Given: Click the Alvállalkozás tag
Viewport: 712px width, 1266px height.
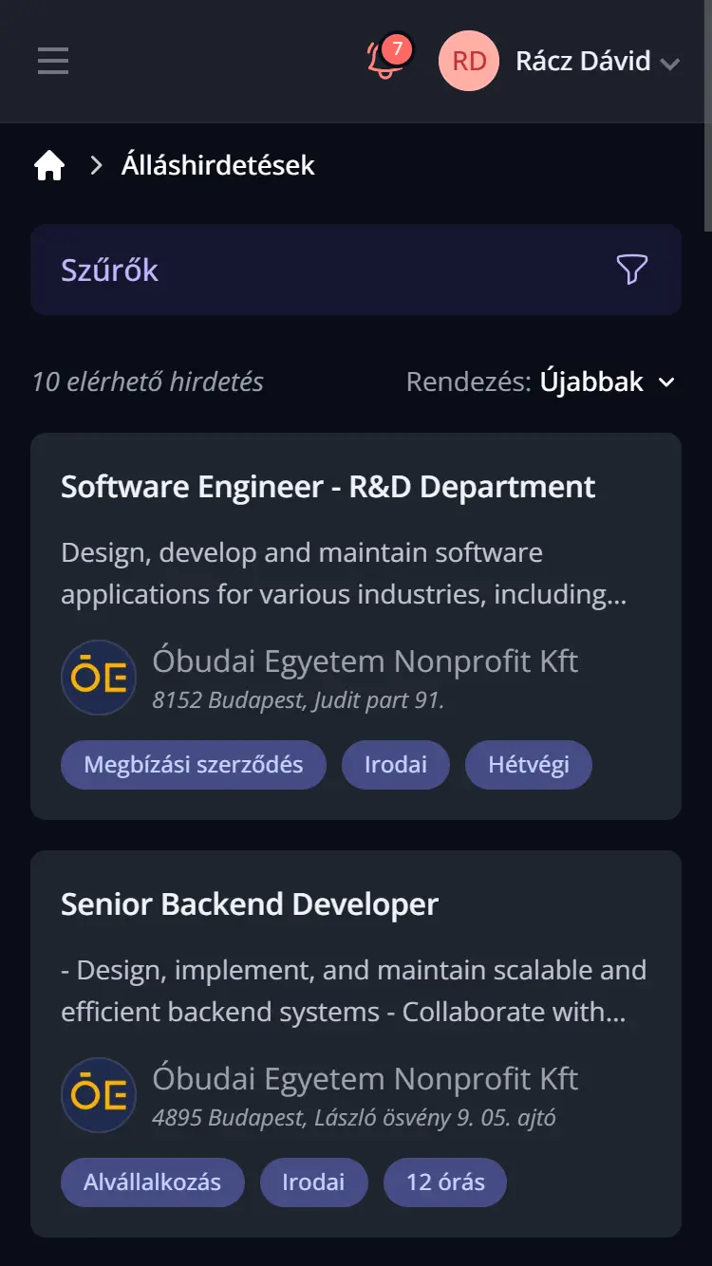Looking at the screenshot, I should tap(152, 1182).
